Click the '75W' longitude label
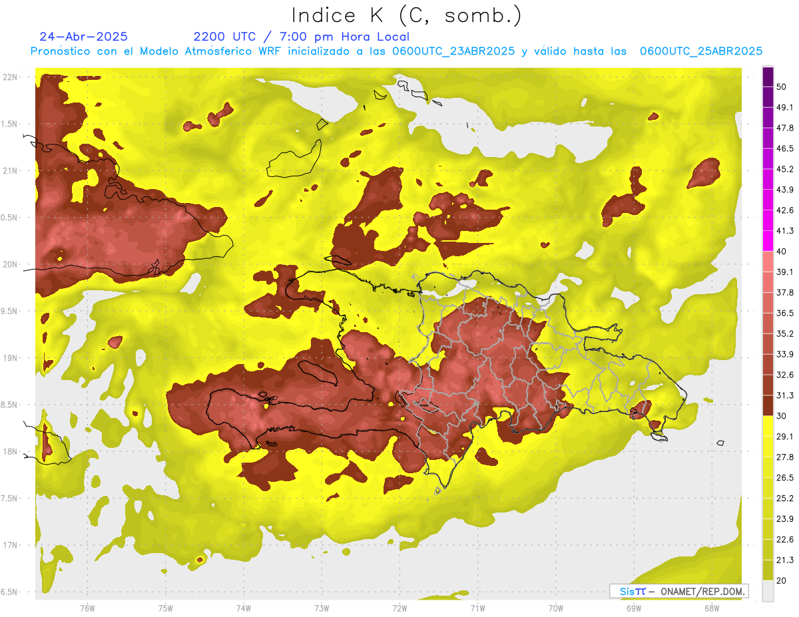The image size is (799, 617). click(166, 608)
